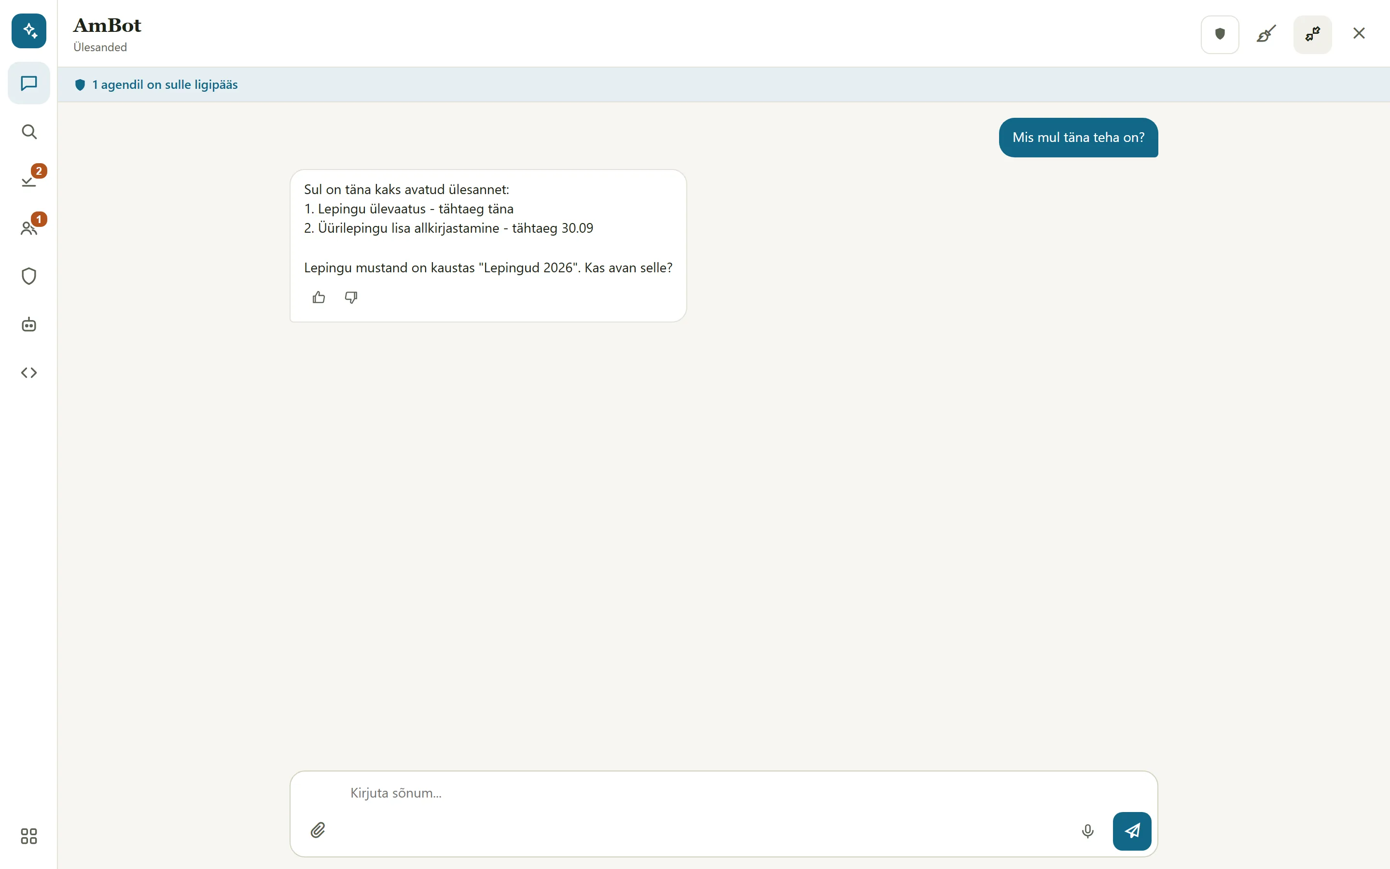Click the AmBot sparkle logo icon
Viewport: 1390px width, 869px height.
[x=29, y=31]
